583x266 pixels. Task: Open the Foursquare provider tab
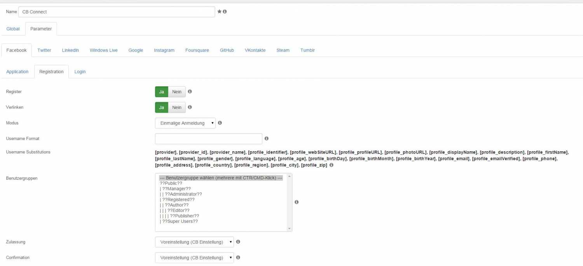coord(197,50)
